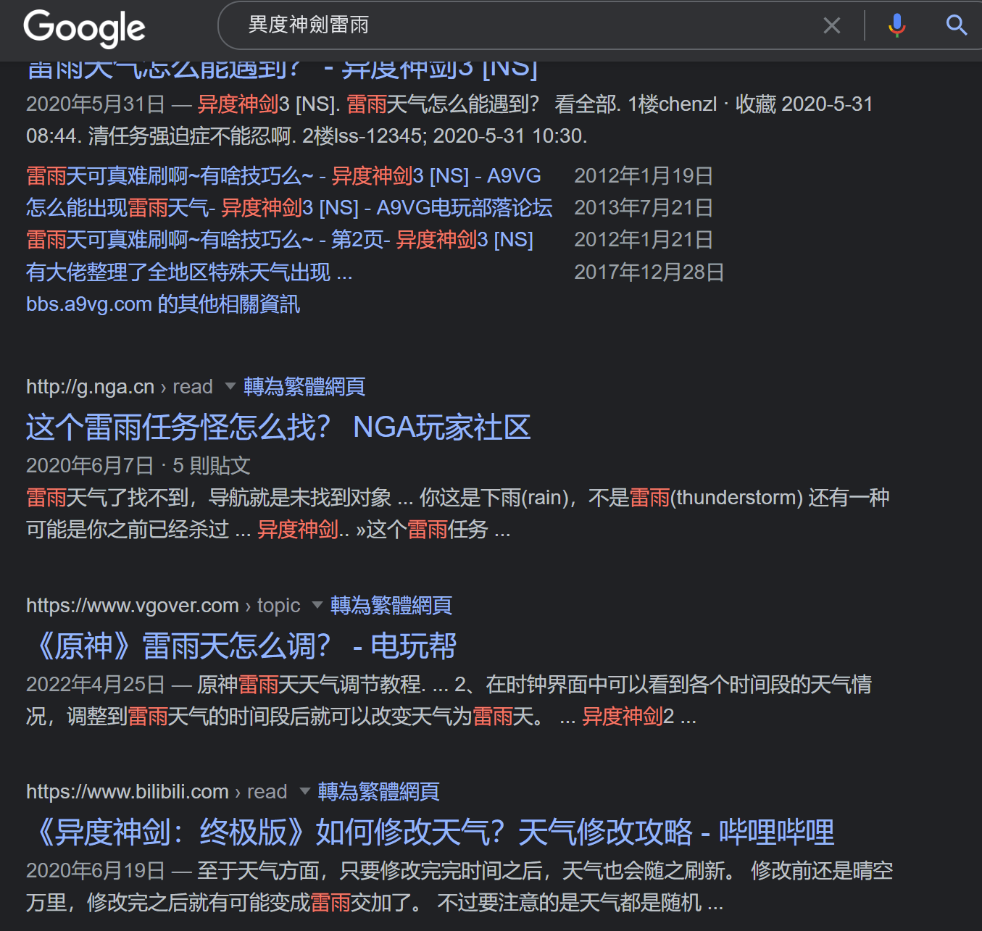
Task: Open 怎么能出现雷雨天气 A9VG forum sitelink
Action: click(x=289, y=208)
